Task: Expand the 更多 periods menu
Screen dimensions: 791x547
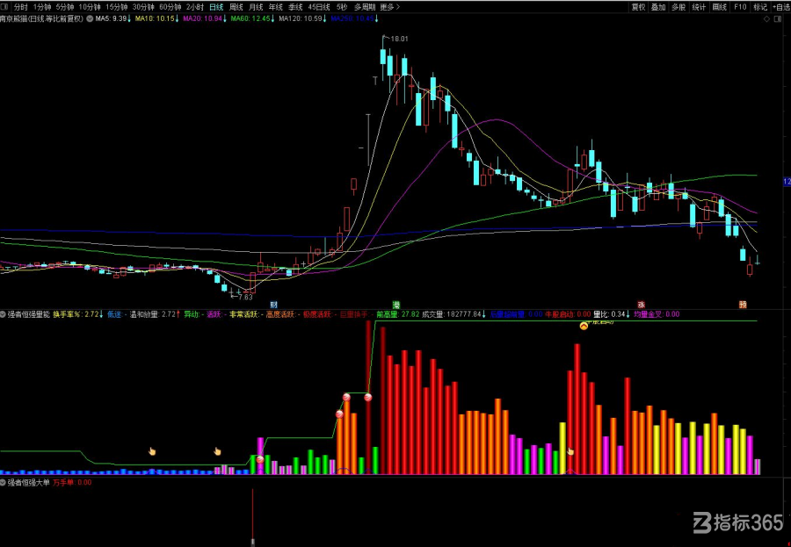Action: tap(389, 7)
